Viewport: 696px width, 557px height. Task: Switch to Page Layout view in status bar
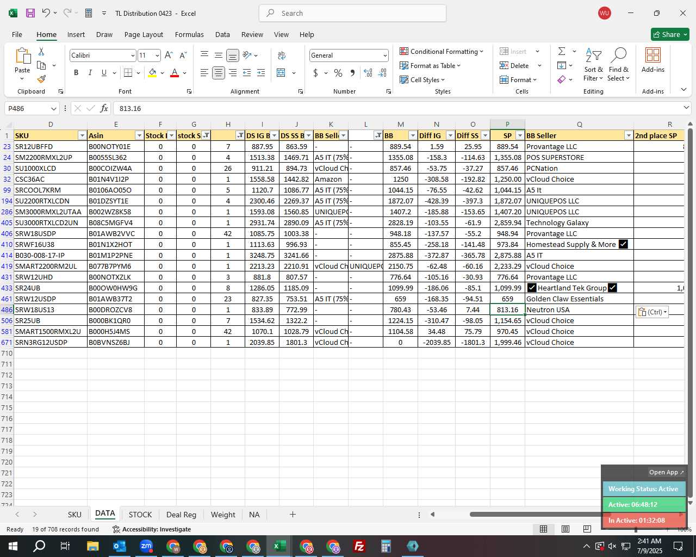[x=565, y=529]
